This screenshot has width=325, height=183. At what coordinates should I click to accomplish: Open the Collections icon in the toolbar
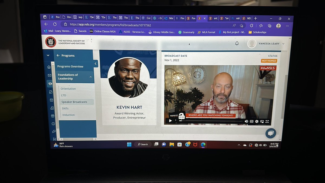click(269, 26)
